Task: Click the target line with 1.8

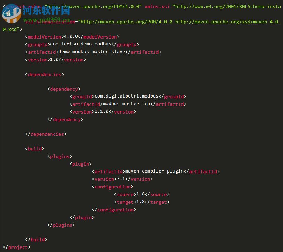Action: click(142, 202)
